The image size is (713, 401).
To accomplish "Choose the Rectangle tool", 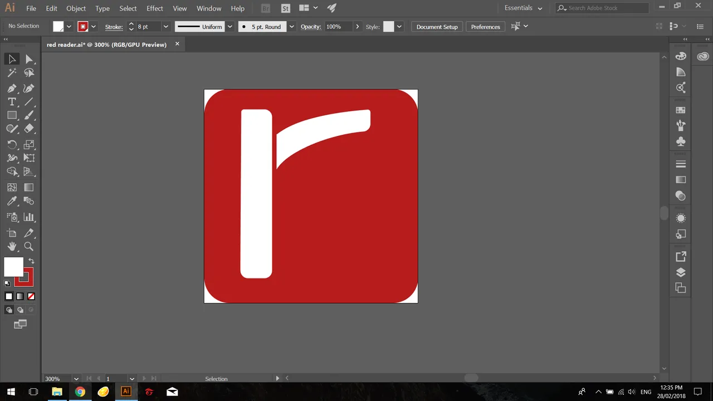I will (x=12, y=115).
